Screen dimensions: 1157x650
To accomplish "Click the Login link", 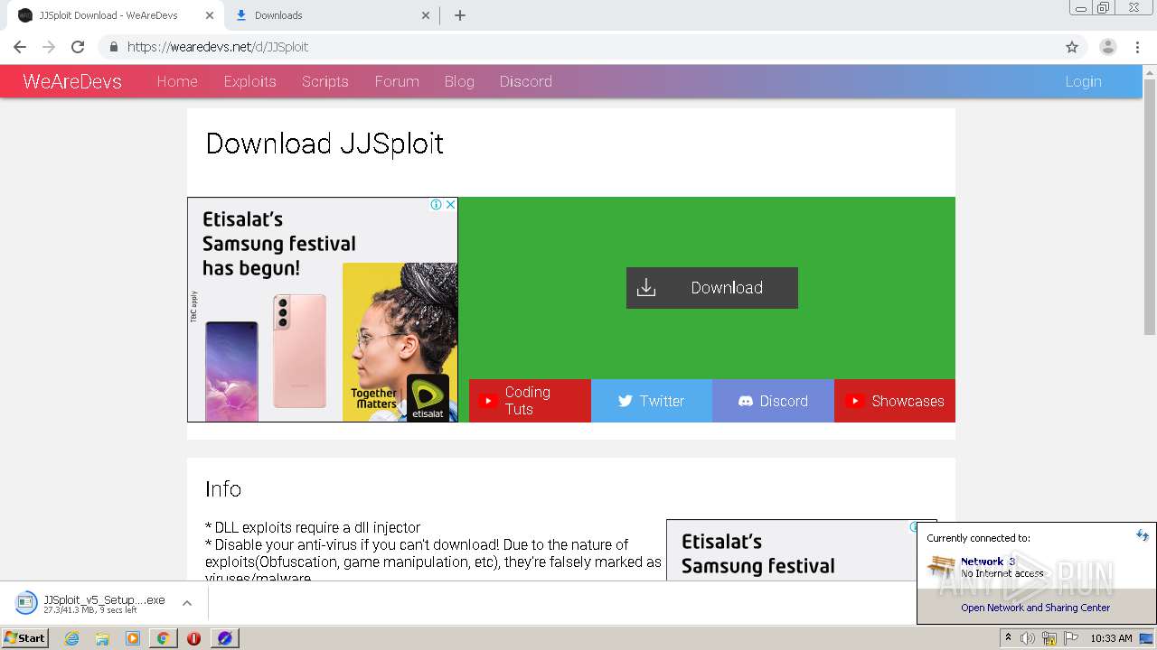I will (1083, 81).
